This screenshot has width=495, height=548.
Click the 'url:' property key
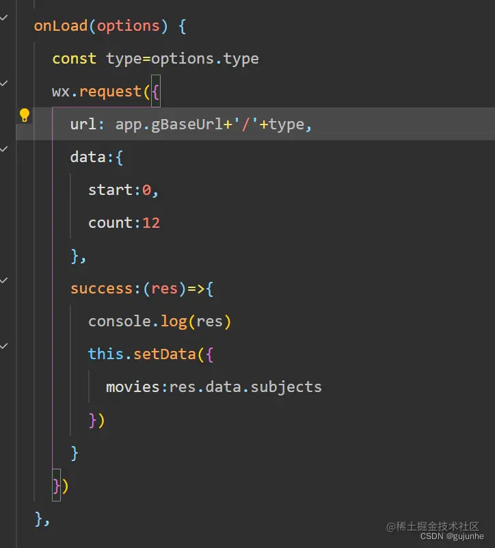tap(88, 125)
